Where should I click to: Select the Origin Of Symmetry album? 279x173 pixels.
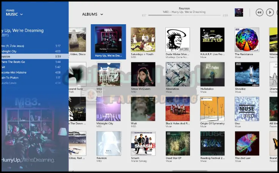point(212,109)
